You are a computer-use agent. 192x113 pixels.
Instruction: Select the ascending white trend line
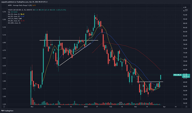coord(75,54)
